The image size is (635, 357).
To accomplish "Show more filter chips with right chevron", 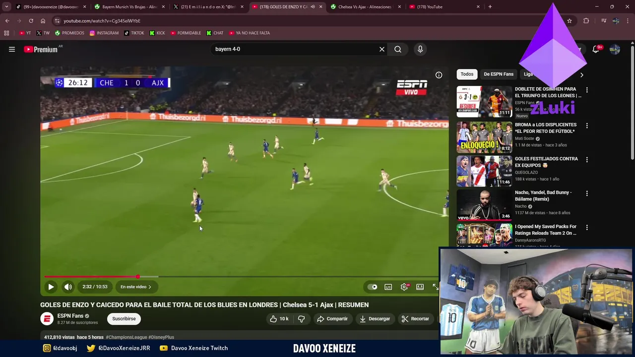I will (581, 74).
